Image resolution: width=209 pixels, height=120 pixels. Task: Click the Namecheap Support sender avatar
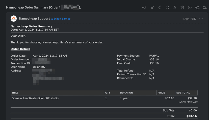click(x=14, y=19)
